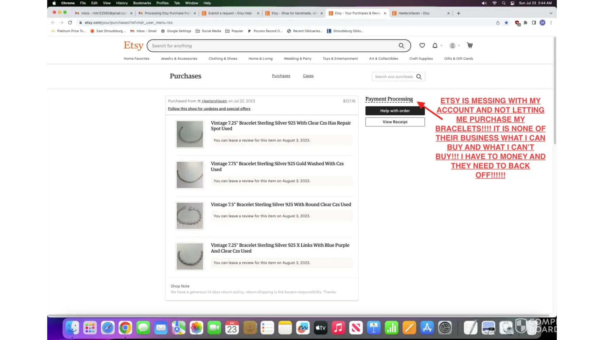Expand the account profile dropdown
This screenshot has width=604, height=340.
pos(454,46)
